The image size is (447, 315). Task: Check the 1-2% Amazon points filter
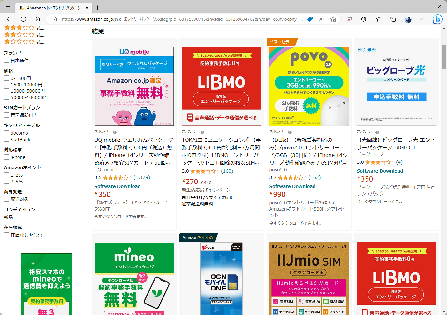tap(6, 175)
